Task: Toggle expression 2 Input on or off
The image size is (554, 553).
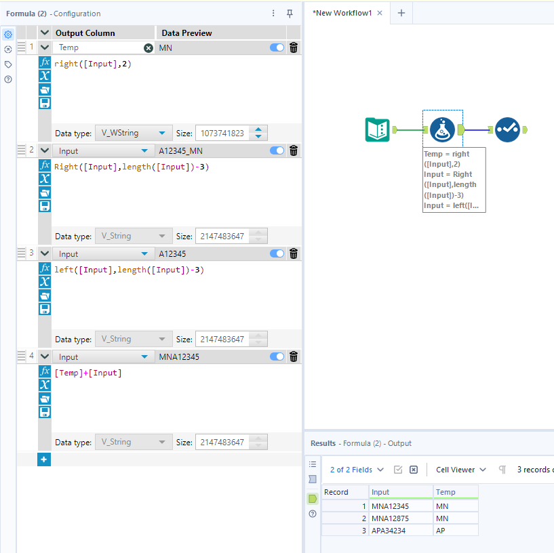Action: tap(277, 150)
